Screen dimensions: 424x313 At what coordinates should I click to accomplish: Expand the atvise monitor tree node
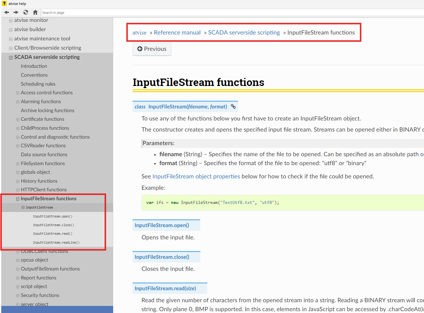11,21
